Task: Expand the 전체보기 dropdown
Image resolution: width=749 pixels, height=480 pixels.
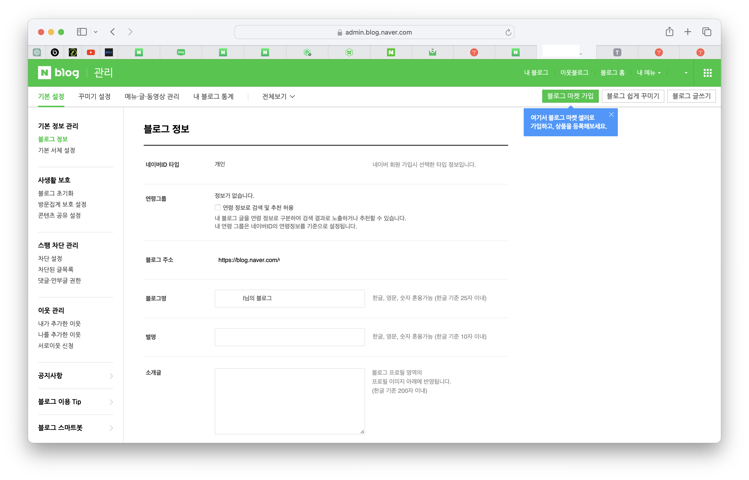Action: click(x=278, y=97)
